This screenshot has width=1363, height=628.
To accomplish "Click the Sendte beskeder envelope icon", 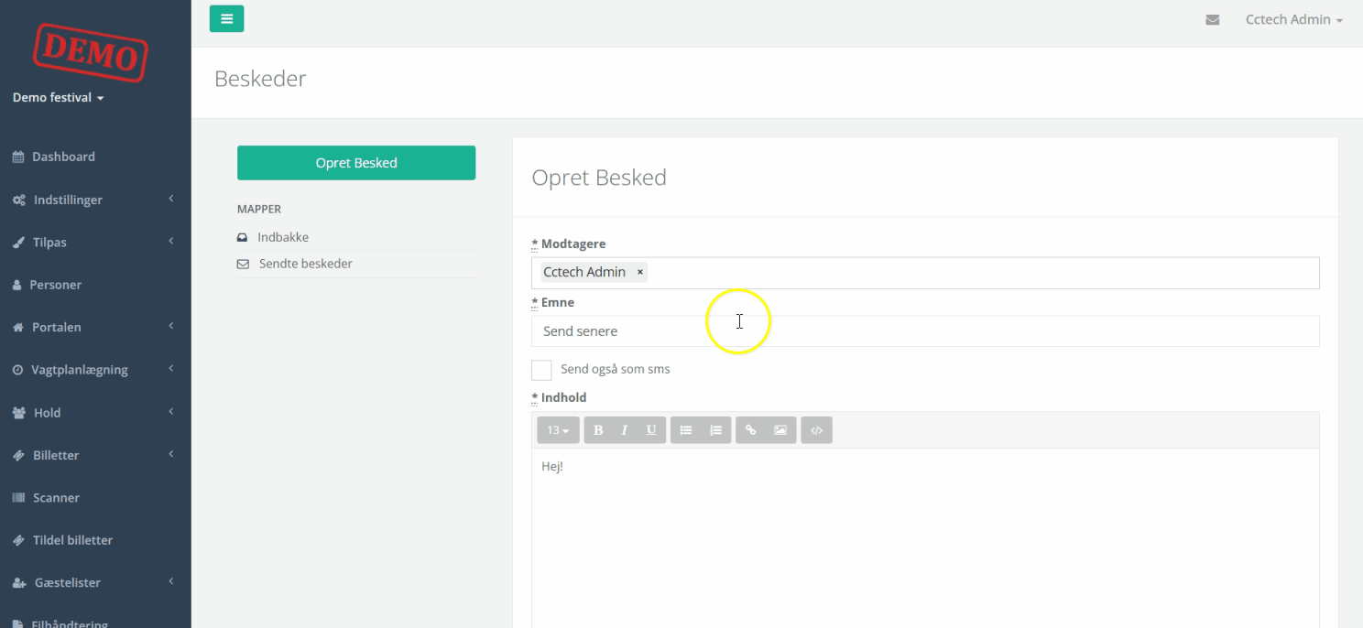I will click(x=243, y=264).
